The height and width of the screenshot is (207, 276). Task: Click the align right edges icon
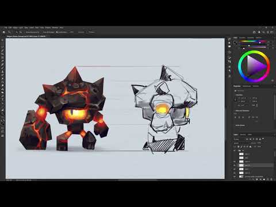pyautogui.click(x=243, y=117)
